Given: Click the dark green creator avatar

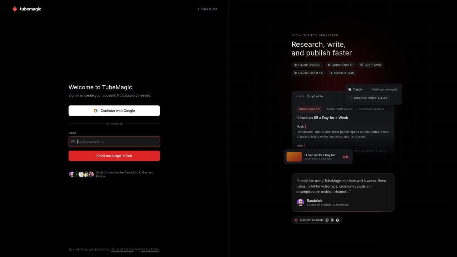Looking at the screenshot, I should pos(76,174).
